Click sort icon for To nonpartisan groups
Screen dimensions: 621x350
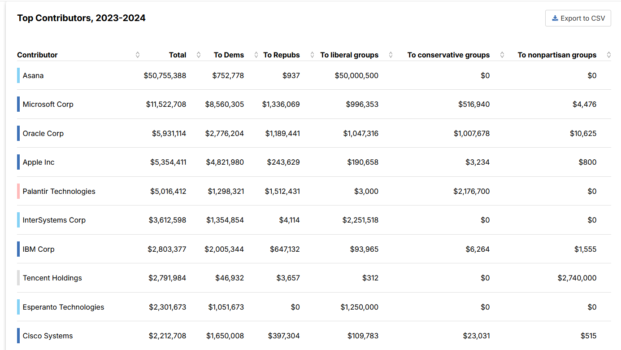(x=609, y=55)
